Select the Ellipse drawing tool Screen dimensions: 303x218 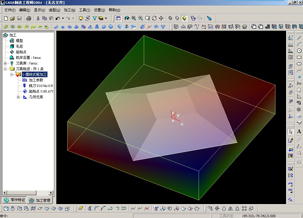[x=299, y=64]
